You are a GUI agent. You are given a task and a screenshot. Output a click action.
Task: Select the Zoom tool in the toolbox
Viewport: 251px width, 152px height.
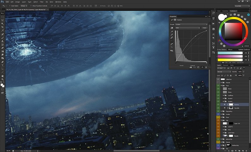[3, 79]
